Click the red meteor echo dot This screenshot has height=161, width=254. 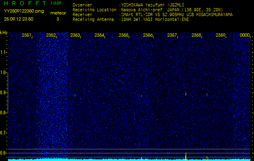pos(186,94)
